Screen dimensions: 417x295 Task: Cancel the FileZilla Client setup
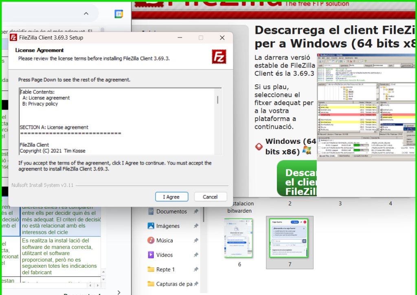(210, 197)
